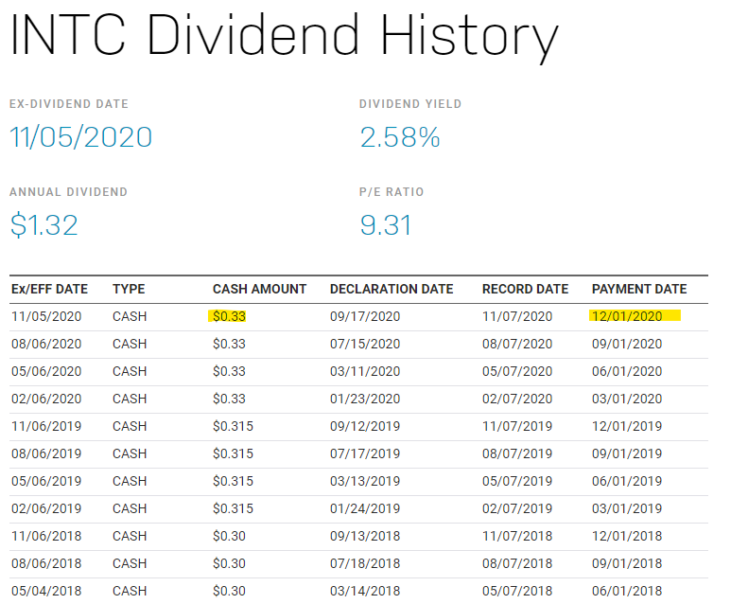Click the Ex/EFF DATE column header
This screenshot has height=604, width=731.
coord(49,289)
